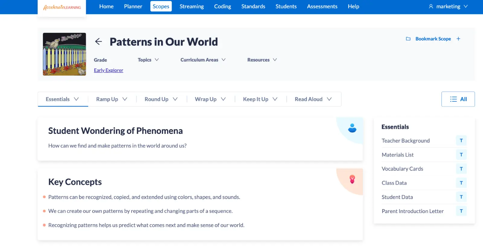Click the T badge for Teacher Background
Screen dimensions: 483x247
[461, 140]
